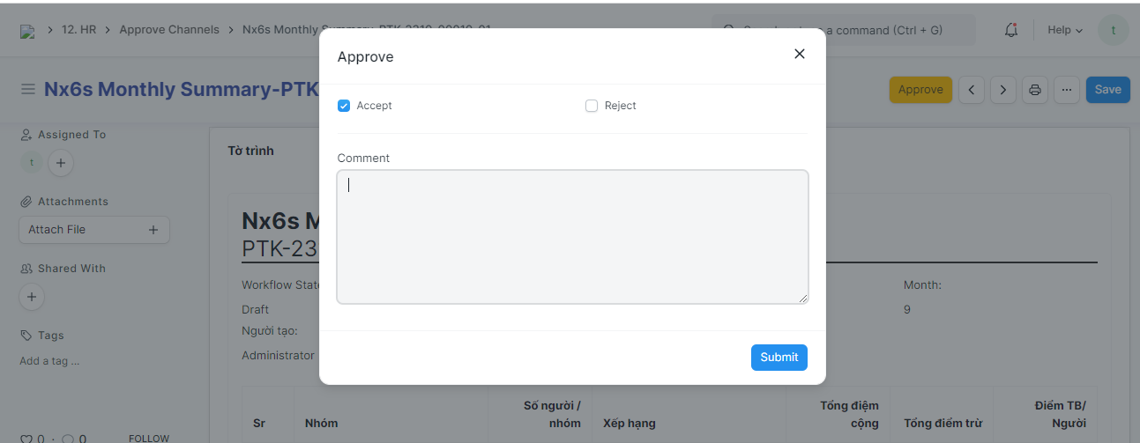Open the three-dot more options menu

pos(1067,90)
